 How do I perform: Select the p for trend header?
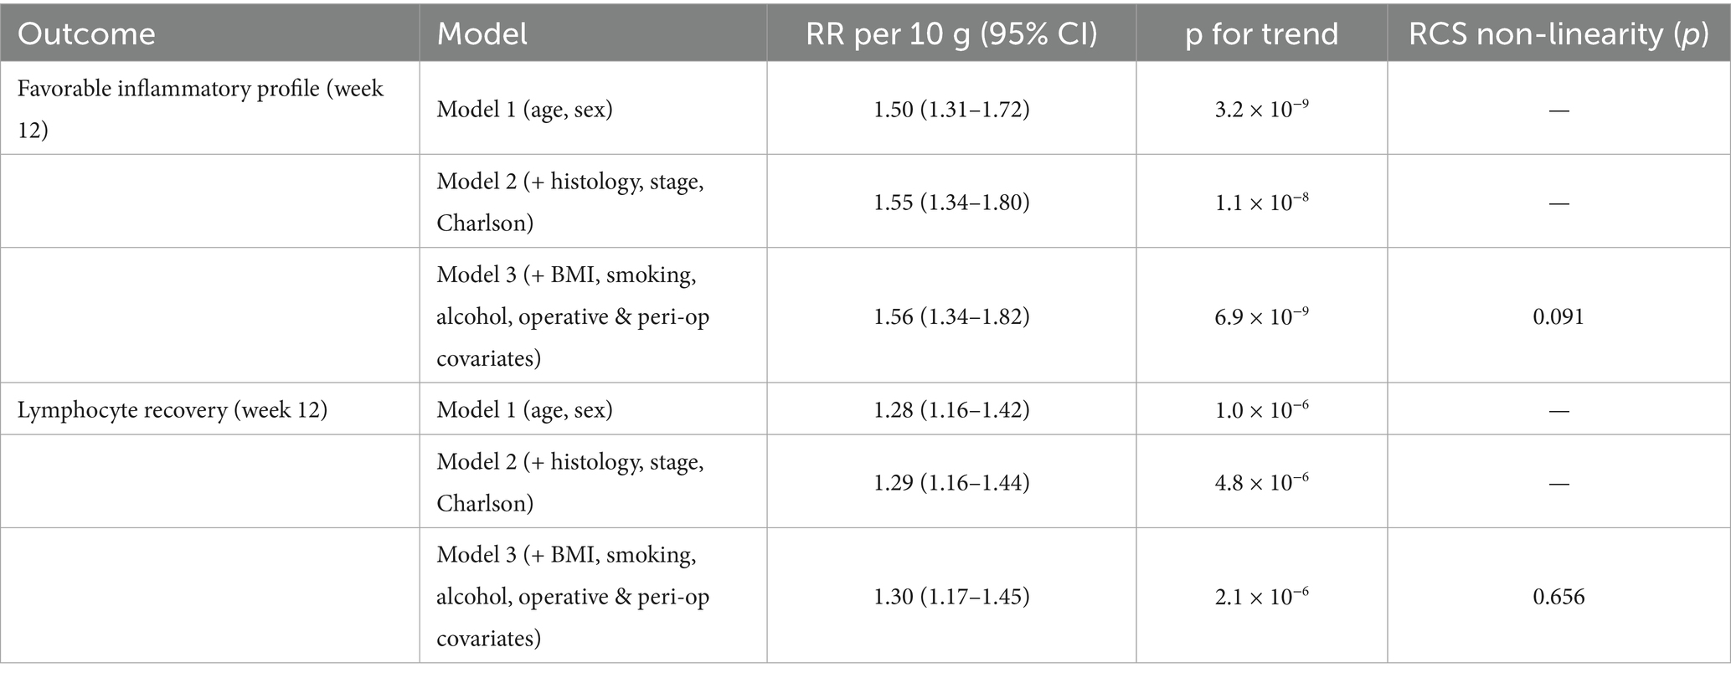coord(1261,34)
